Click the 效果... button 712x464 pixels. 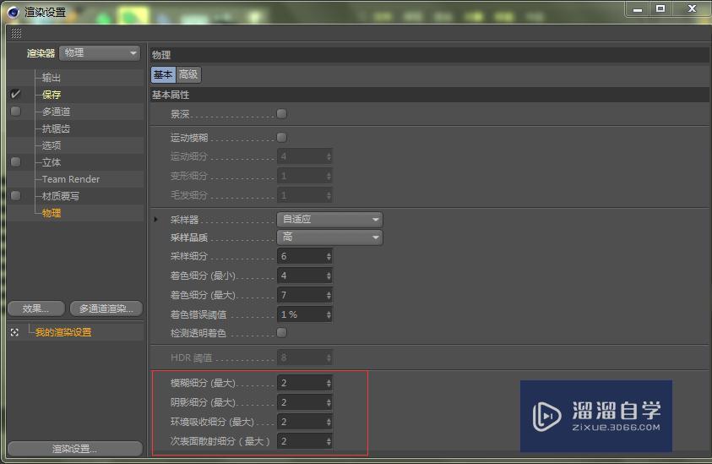click(x=35, y=308)
